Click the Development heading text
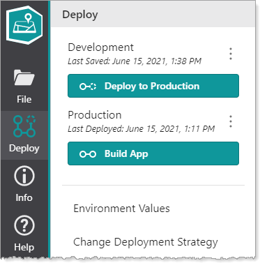The width and height of the screenshot is (260, 263). (100, 47)
